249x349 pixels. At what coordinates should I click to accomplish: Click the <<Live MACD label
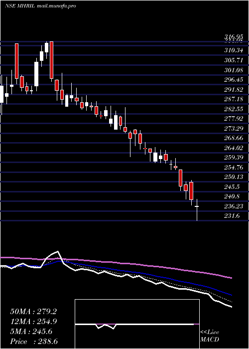click(210, 336)
